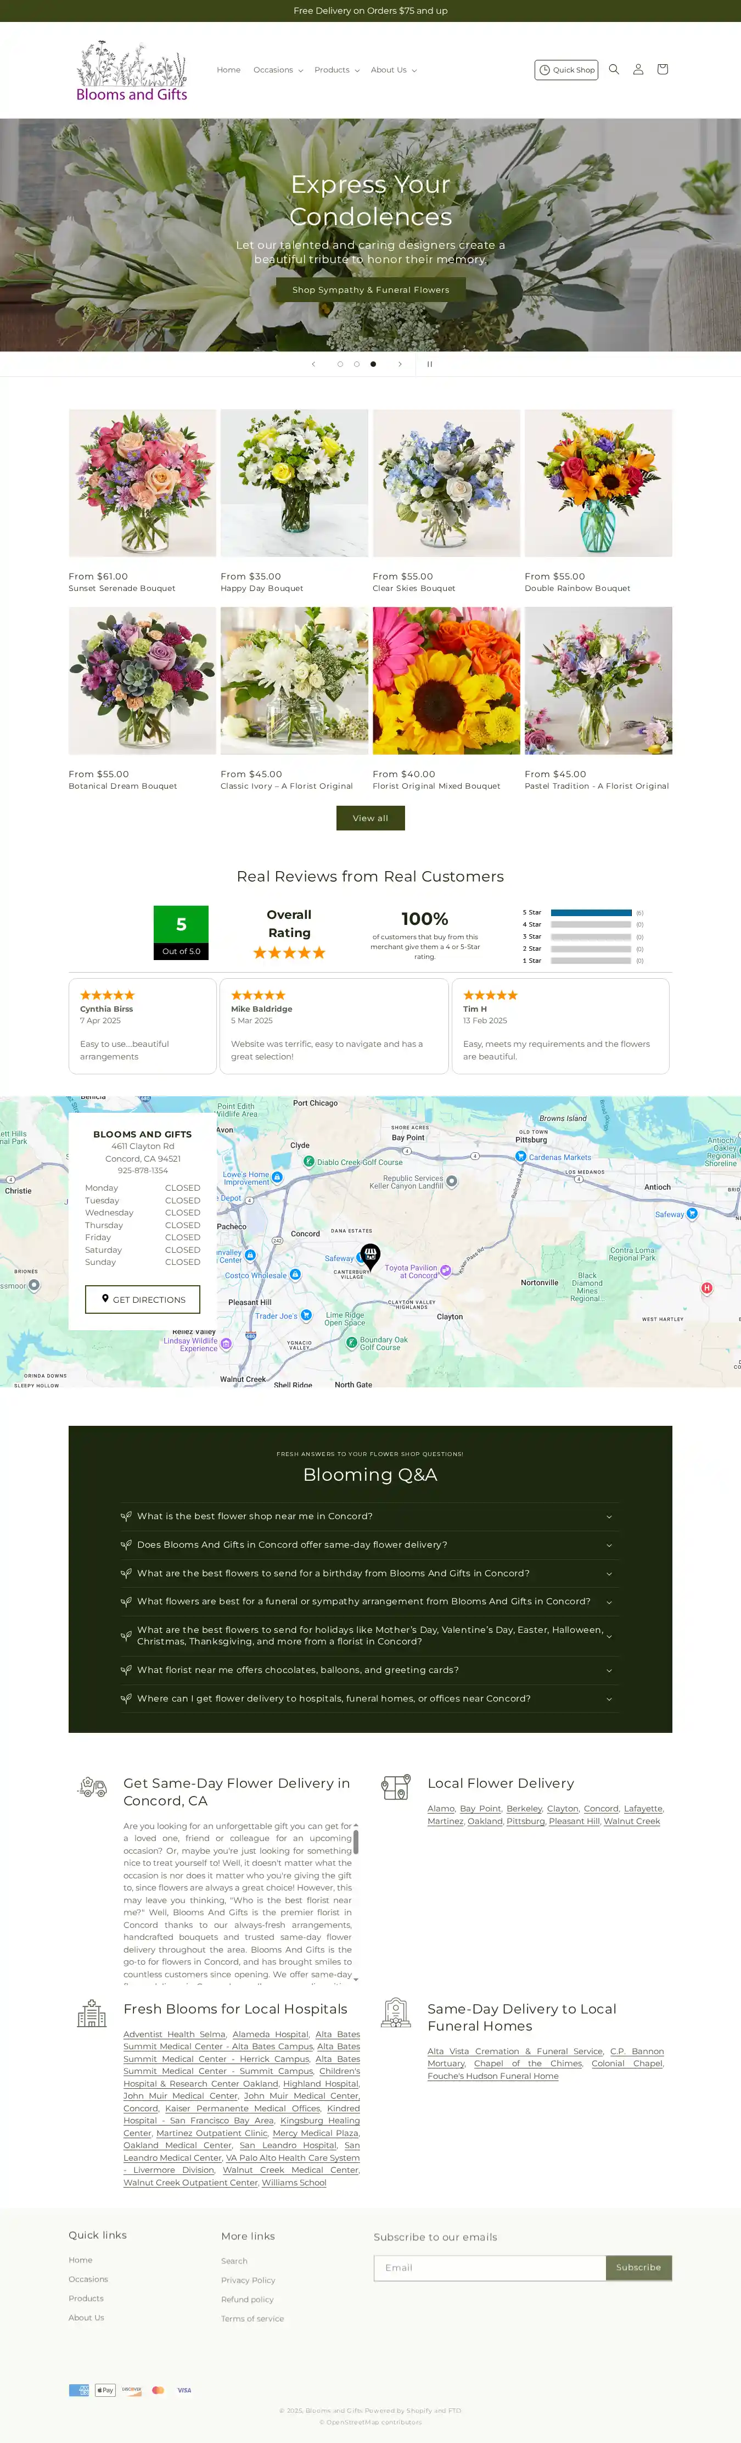Click the Blooms and Gifts logo

point(132,71)
